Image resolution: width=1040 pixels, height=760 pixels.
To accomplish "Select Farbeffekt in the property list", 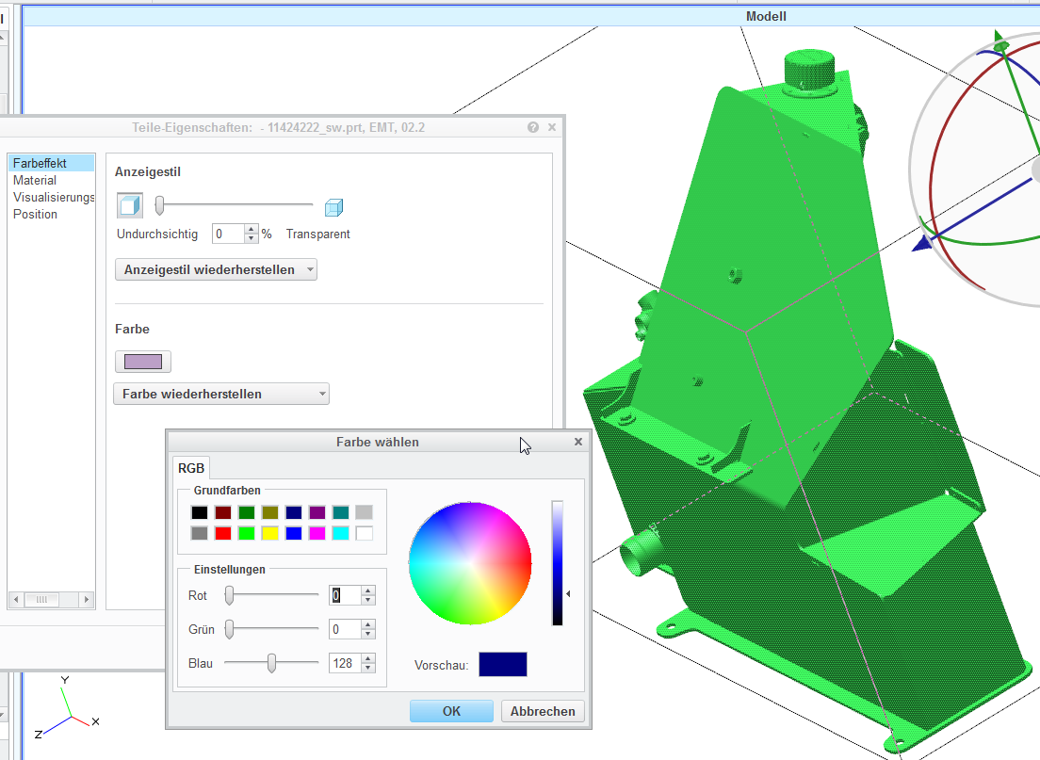I will [51, 163].
